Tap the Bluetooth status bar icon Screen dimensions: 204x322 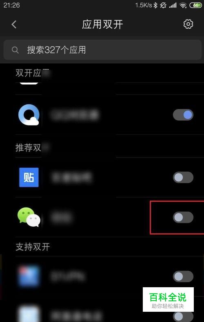pyautogui.click(x=155, y=5)
